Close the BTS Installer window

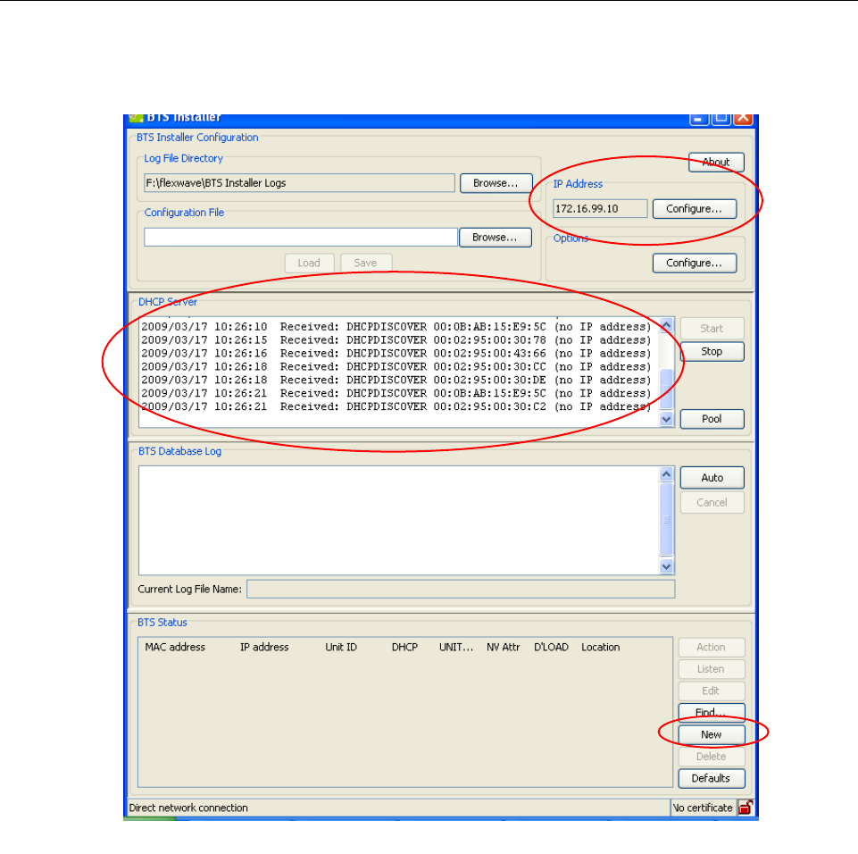pyautogui.click(x=743, y=118)
